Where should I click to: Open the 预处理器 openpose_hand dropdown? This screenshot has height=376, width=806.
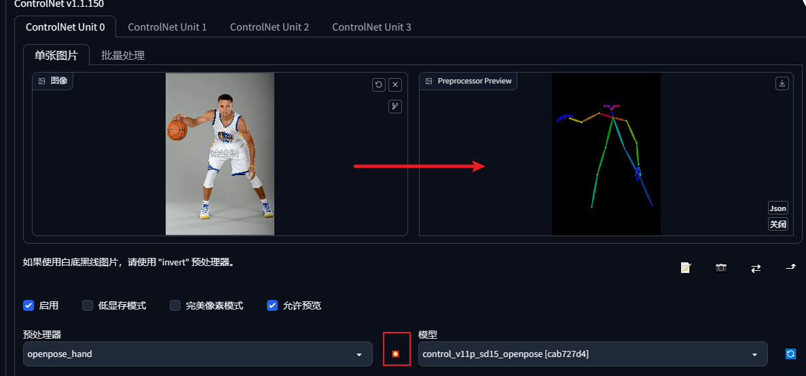(198, 354)
